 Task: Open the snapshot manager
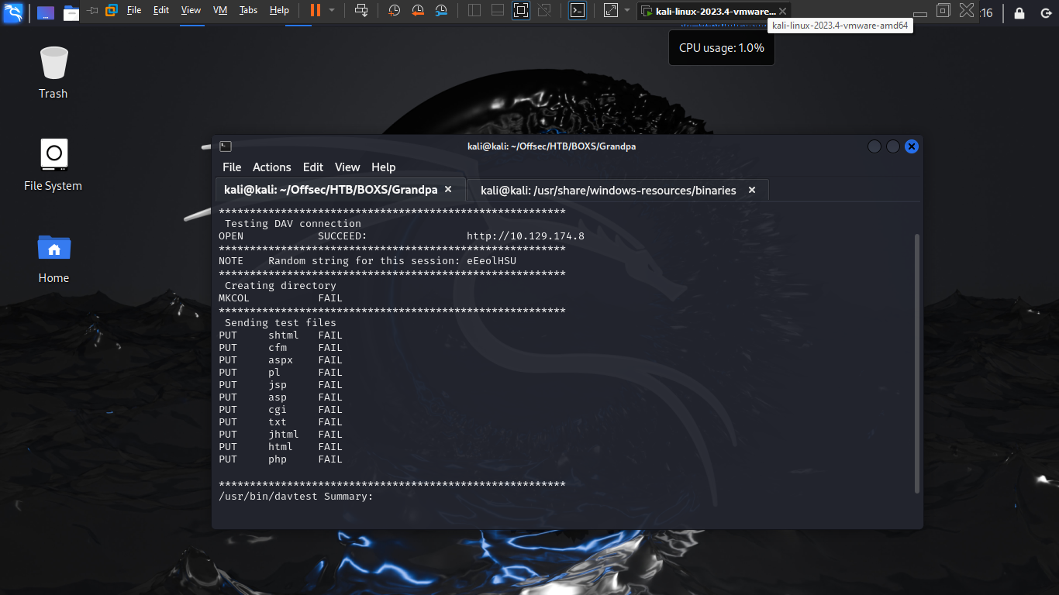point(441,10)
